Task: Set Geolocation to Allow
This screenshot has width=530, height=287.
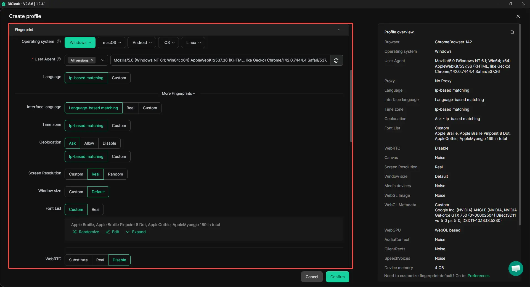Action: pos(89,143)
